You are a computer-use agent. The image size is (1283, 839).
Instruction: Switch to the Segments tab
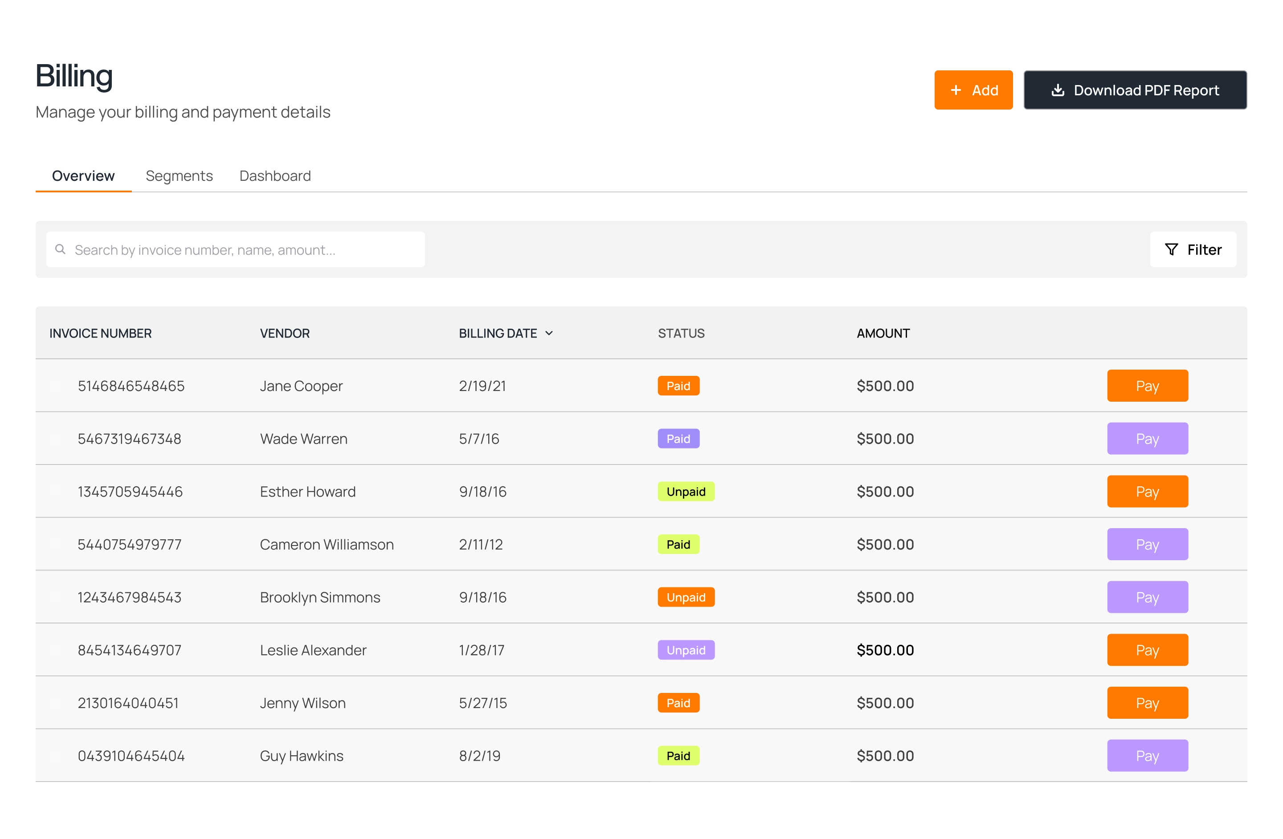point(179,175)
